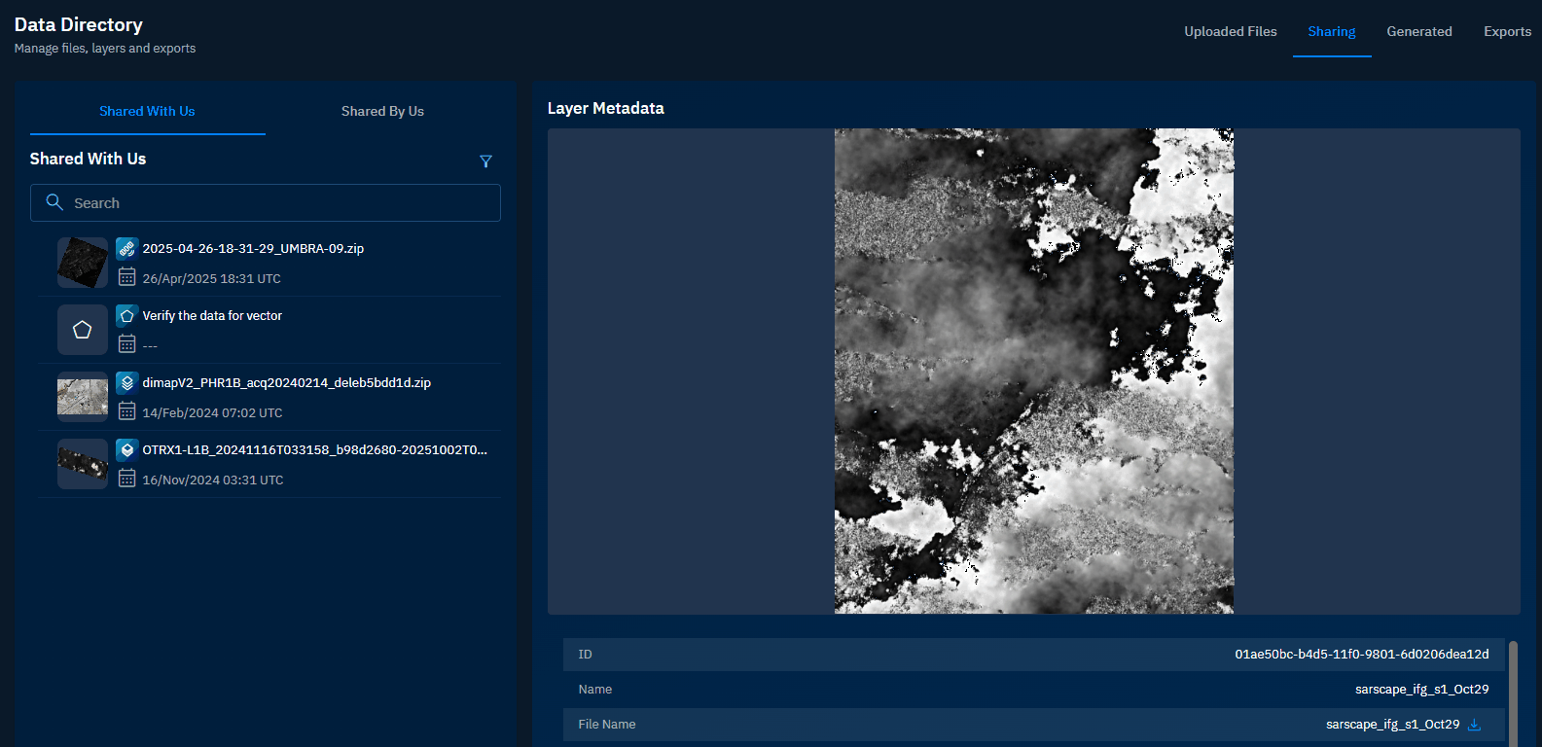
Task: Click the polygon vector icon beside Verify the data
Action: [126, 316]
